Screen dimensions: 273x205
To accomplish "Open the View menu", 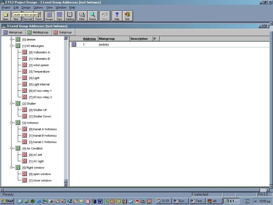I will pyautogui.click(x=49, y=7).
